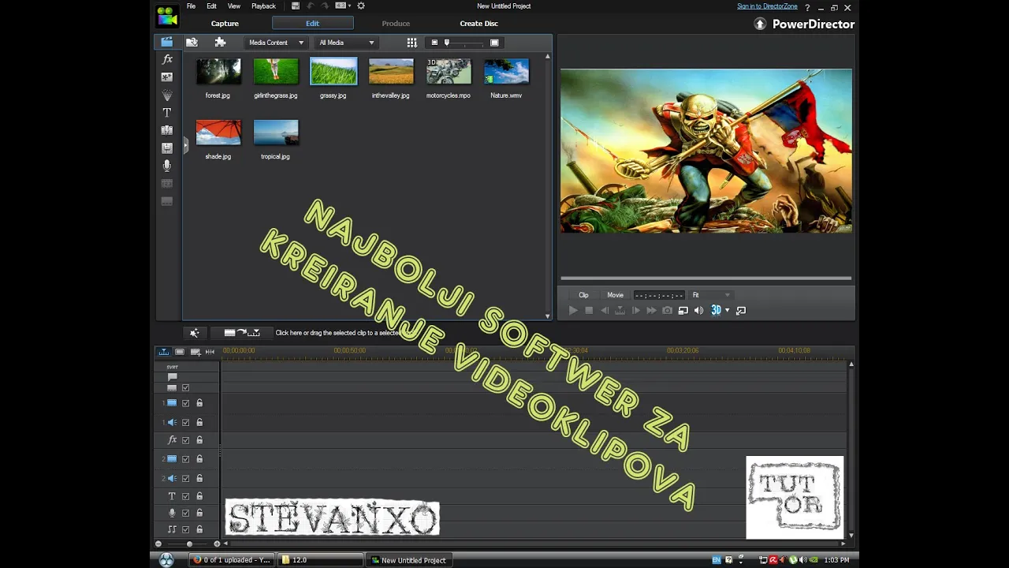Toggle video track 1 enable checkbox
The image size is (1009, 568).
[x=186, y=403]
